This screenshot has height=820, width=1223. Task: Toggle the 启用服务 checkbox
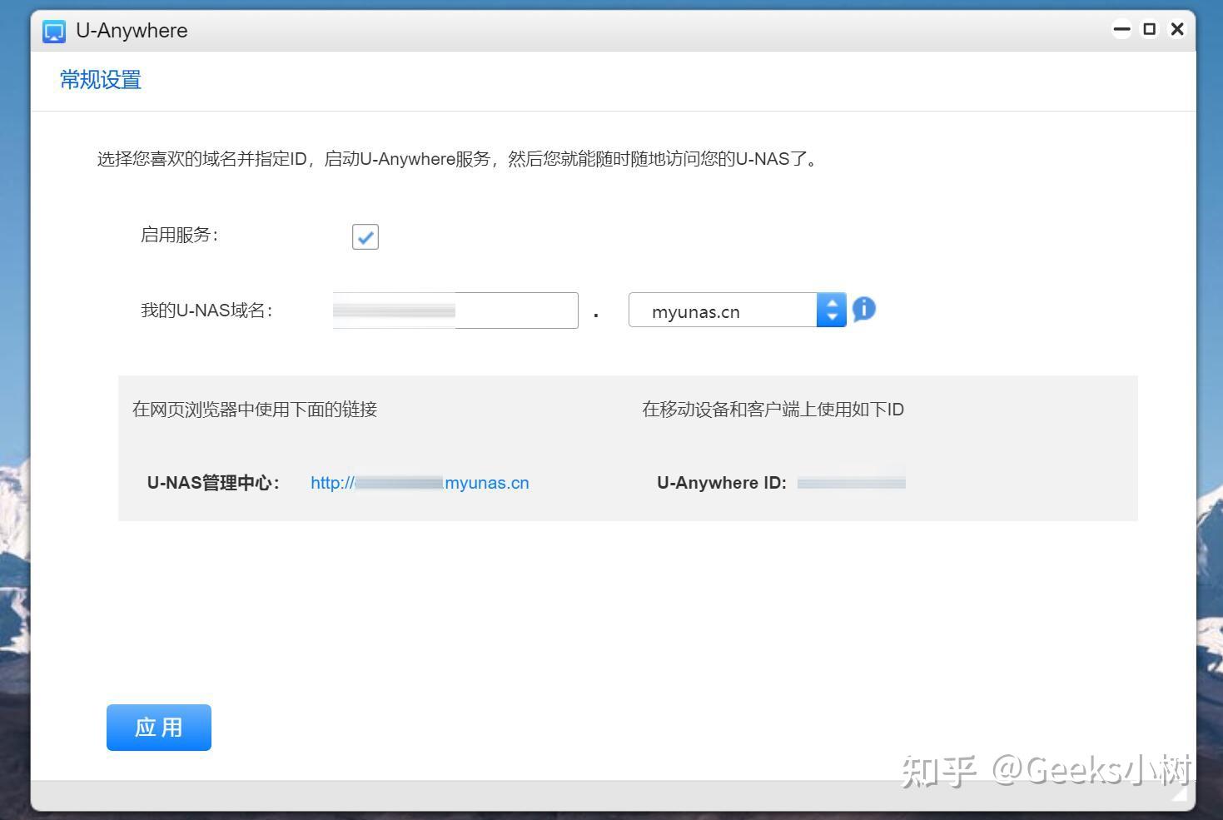(365, 236)
